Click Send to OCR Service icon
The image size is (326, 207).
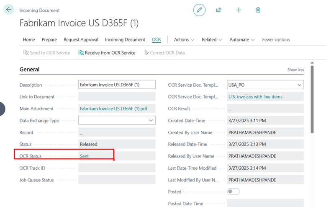pyautogui.click(x=26, y=53)
